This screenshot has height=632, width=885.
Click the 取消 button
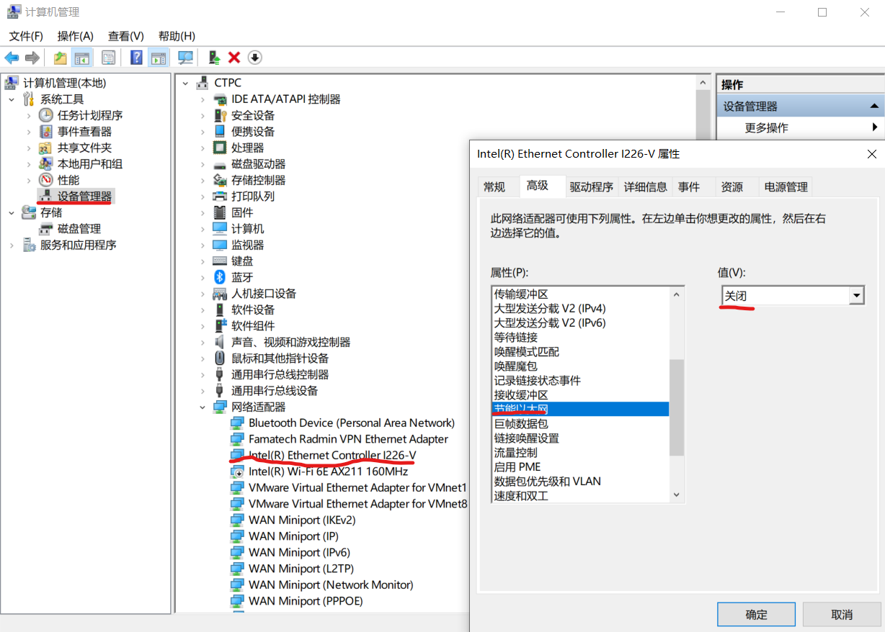841,615
